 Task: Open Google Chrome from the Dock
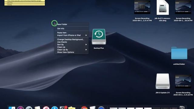tap(84, 108)
